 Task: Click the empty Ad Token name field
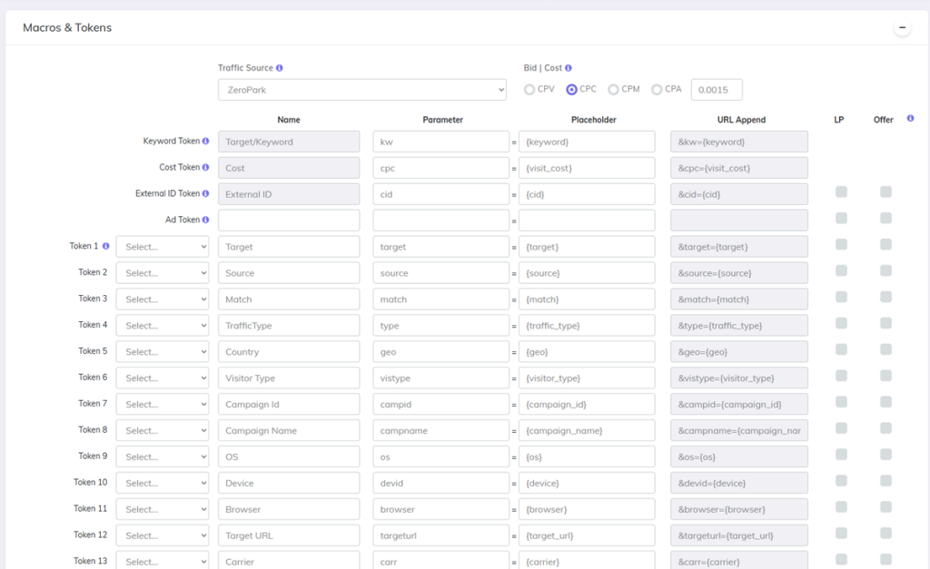click(x=289, y=220)
